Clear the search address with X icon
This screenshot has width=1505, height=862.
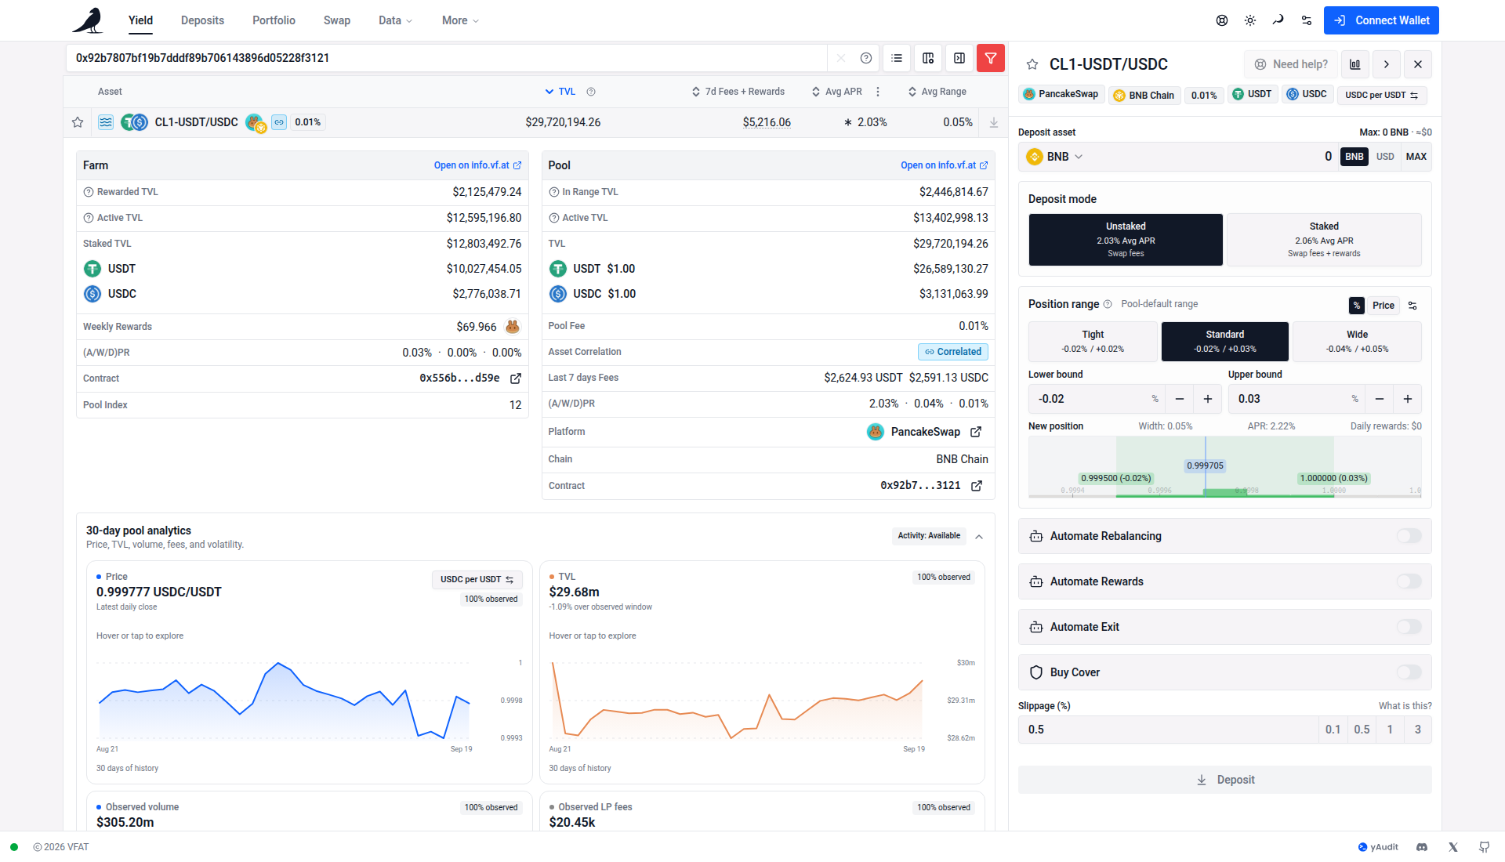coord(841,58)
